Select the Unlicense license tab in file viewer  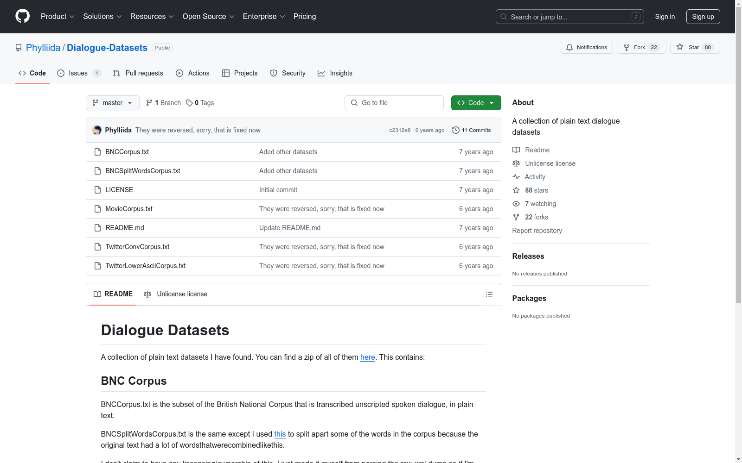pos(176,294)
